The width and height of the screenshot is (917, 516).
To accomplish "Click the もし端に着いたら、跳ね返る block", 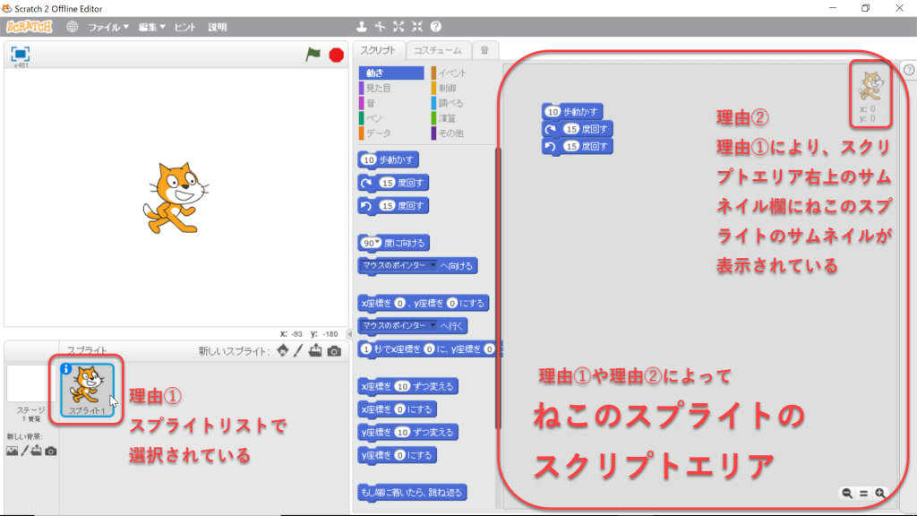I will click(412, 493).
